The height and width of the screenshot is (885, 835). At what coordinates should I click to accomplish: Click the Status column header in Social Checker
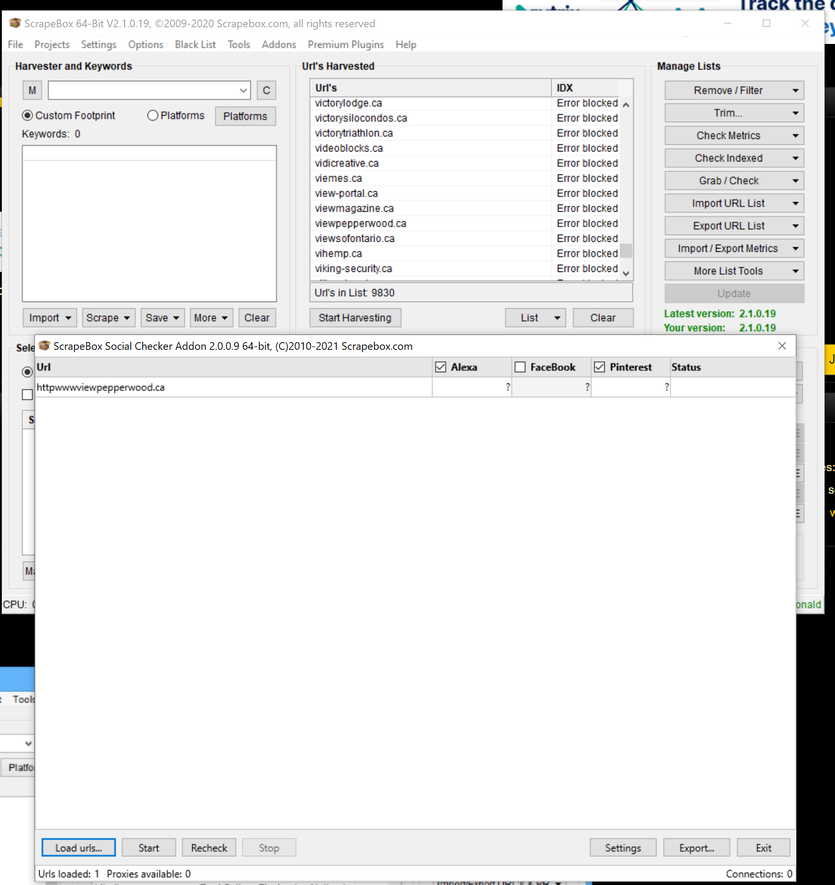[733, 367]
